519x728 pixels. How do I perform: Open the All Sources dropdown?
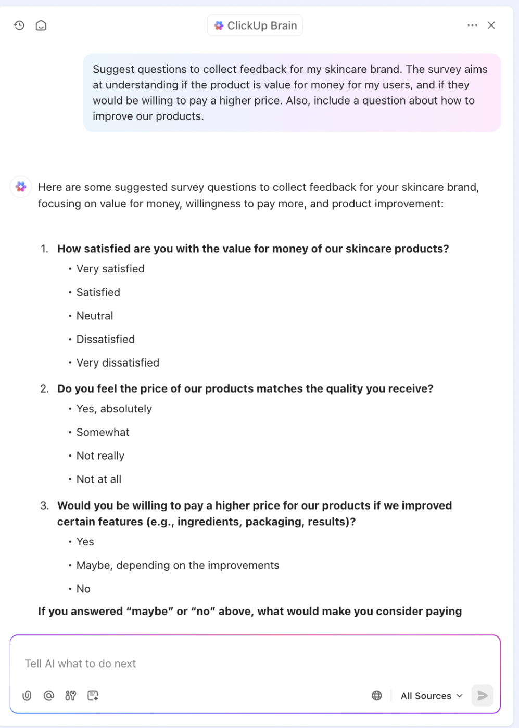[x=432, y=696]
